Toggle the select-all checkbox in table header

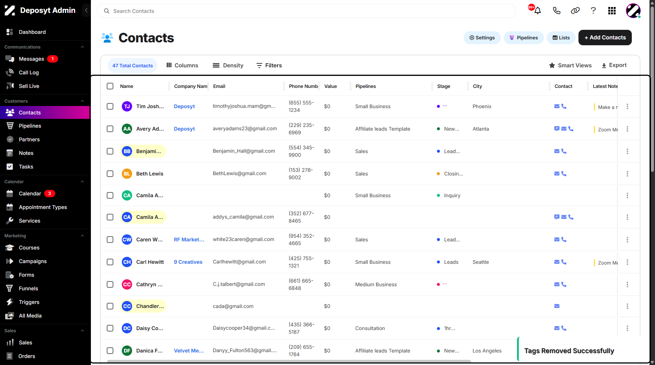110,86
